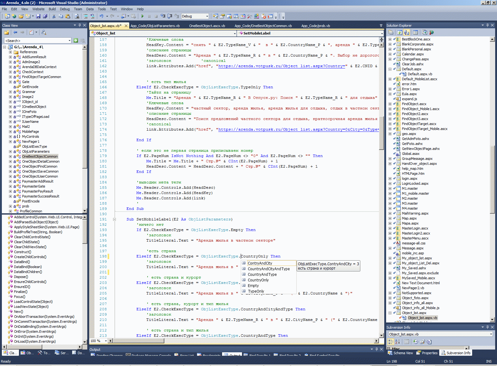
Task: Open the Properties panel tab
Action: (x=427, y=353)
